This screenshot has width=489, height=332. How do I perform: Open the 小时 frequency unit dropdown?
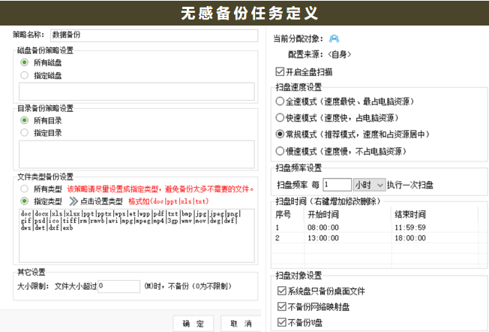point(369,185)
